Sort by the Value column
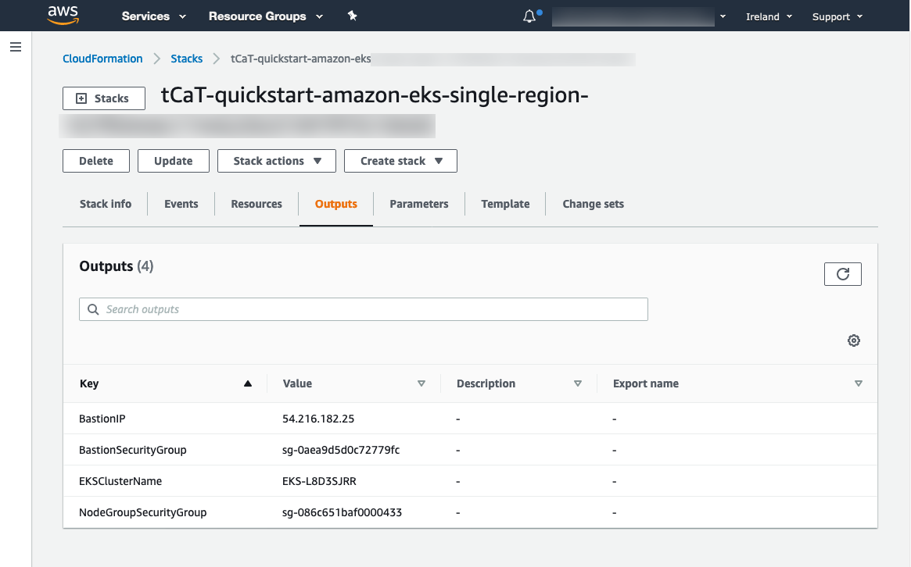Screen dimensions: 911x567 421,383
